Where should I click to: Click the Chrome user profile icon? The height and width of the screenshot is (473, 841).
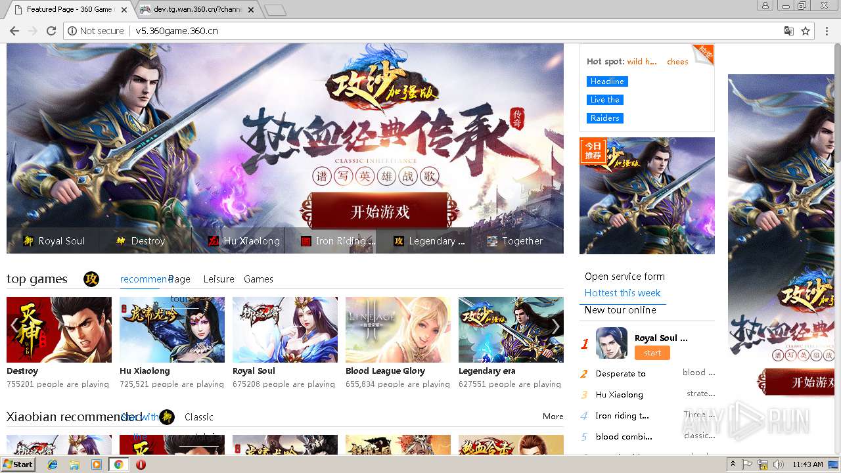click(x=765, y=5)
